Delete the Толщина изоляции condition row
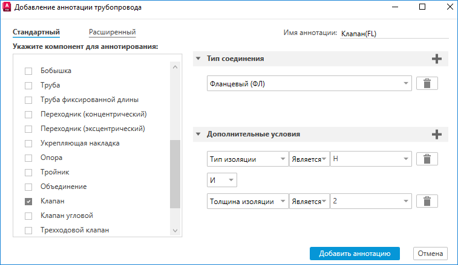Viewport: 458px width, 265px height. click(x=427, y=202)
